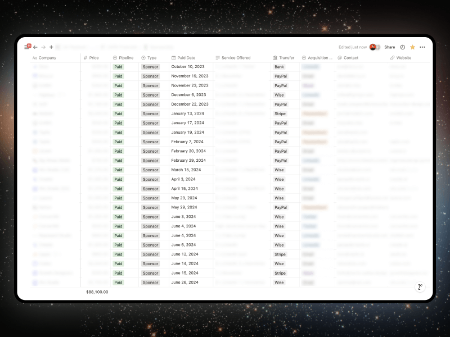
Task: Open page history clock icon
Action: click(x=402, y=47)
